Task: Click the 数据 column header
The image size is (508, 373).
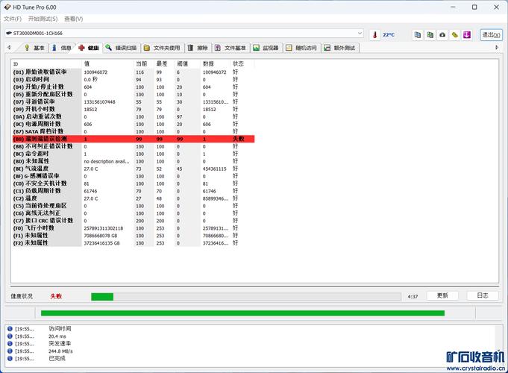Action: (x=215, y=64)
